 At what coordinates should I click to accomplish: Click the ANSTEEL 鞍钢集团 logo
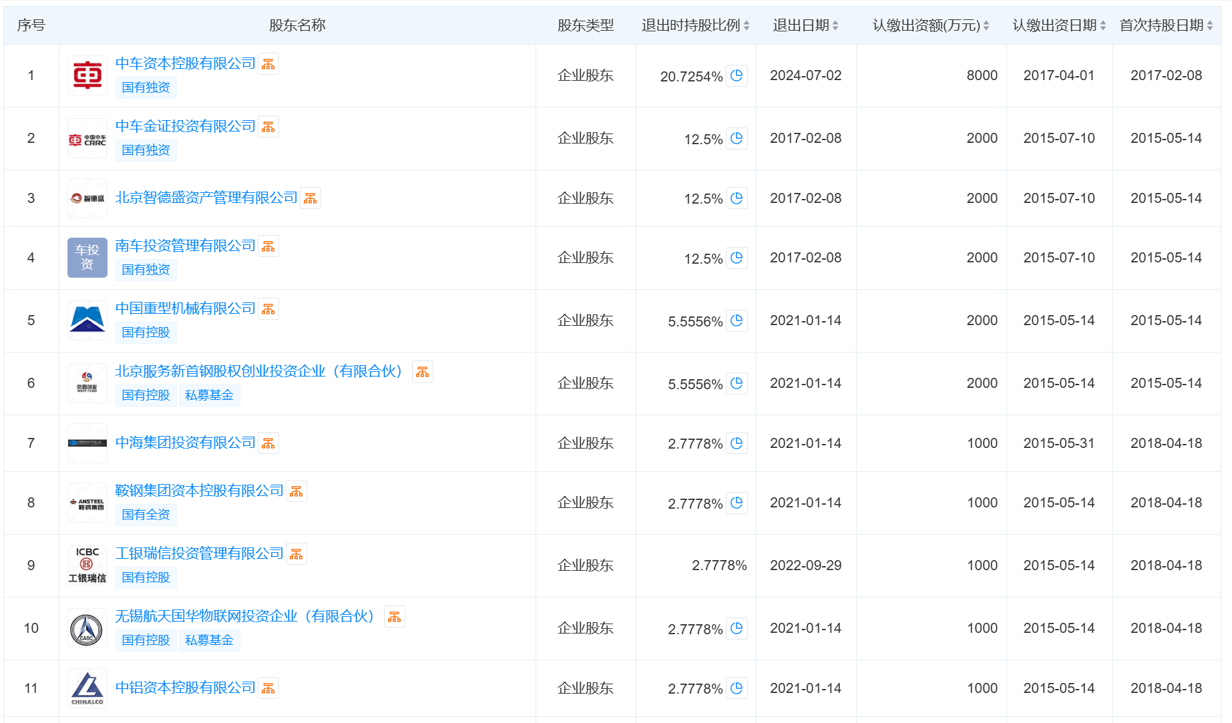(87, 503)
